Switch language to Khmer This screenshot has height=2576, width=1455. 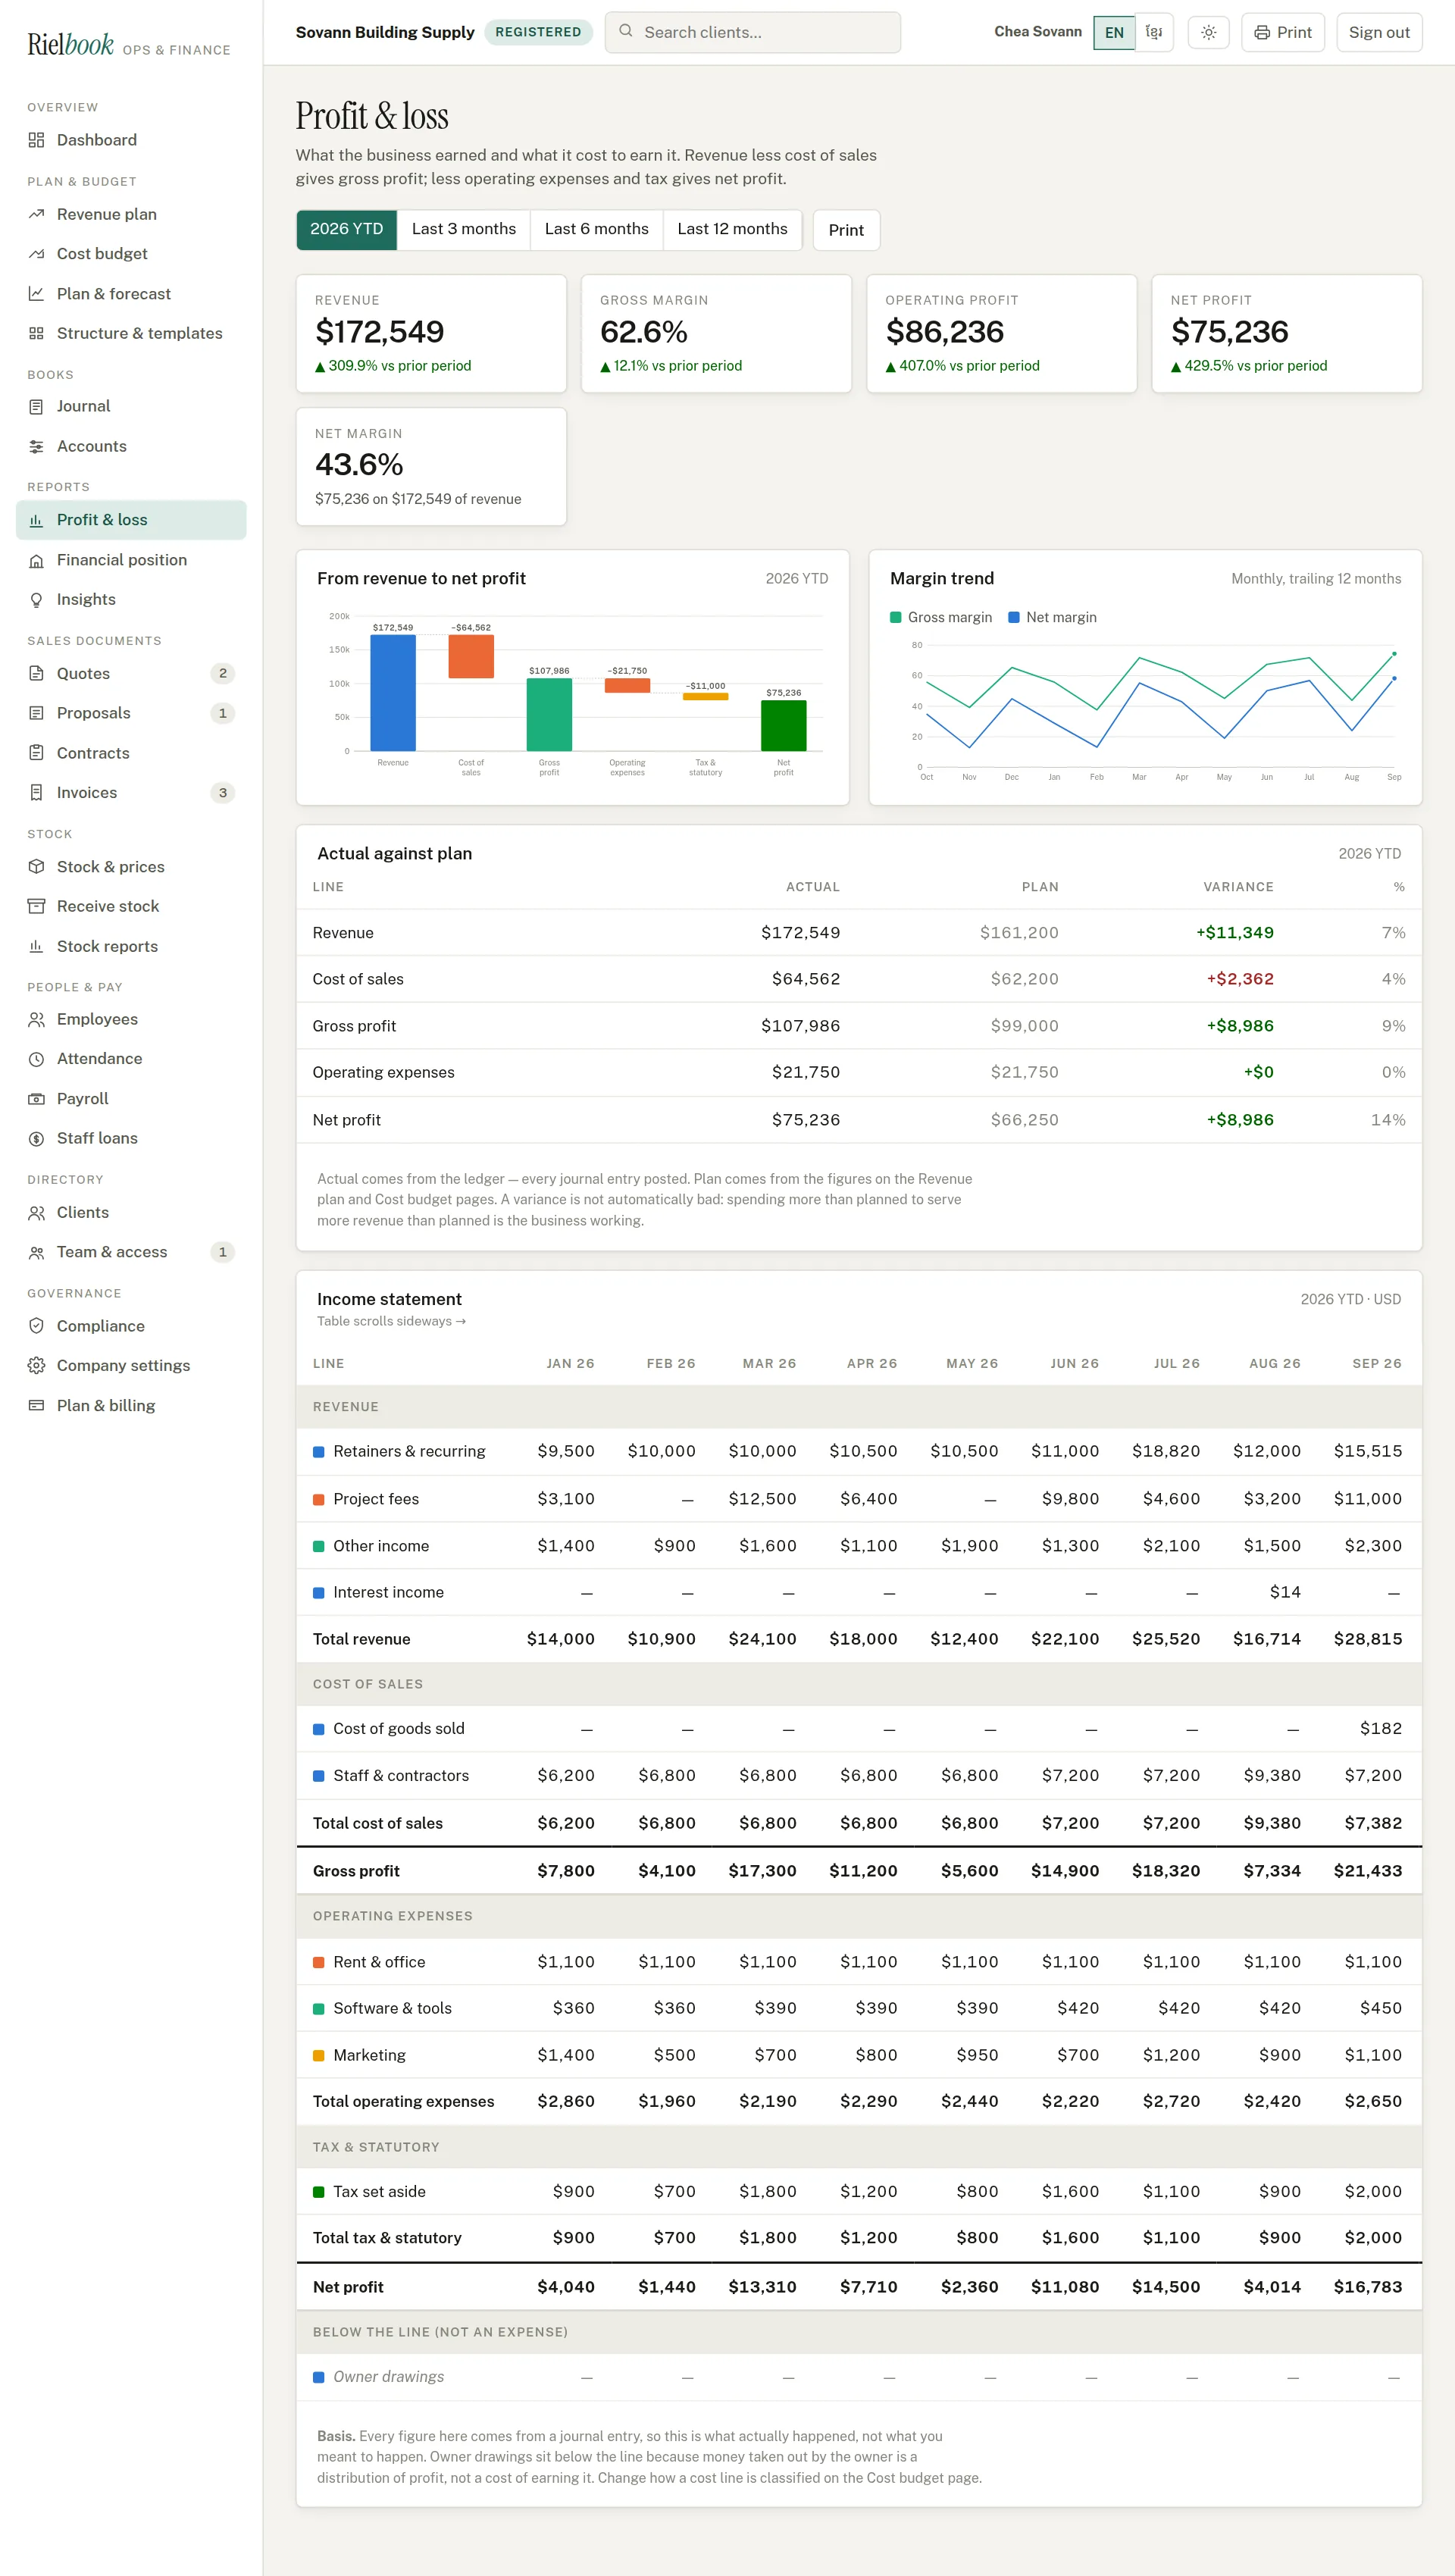1154,32
